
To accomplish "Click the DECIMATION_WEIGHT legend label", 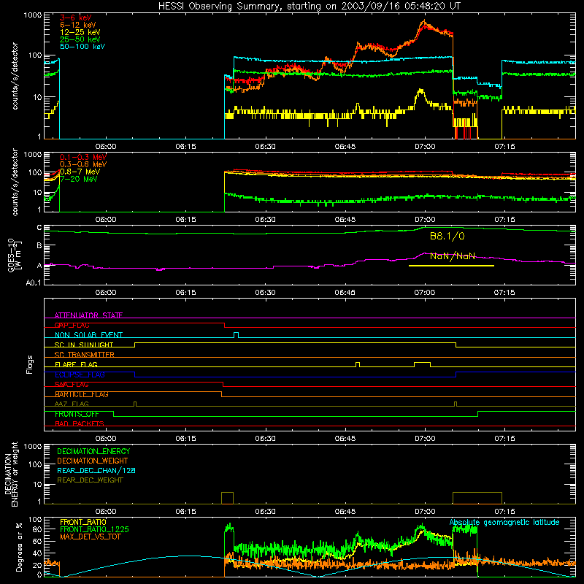I will [93, 461].
